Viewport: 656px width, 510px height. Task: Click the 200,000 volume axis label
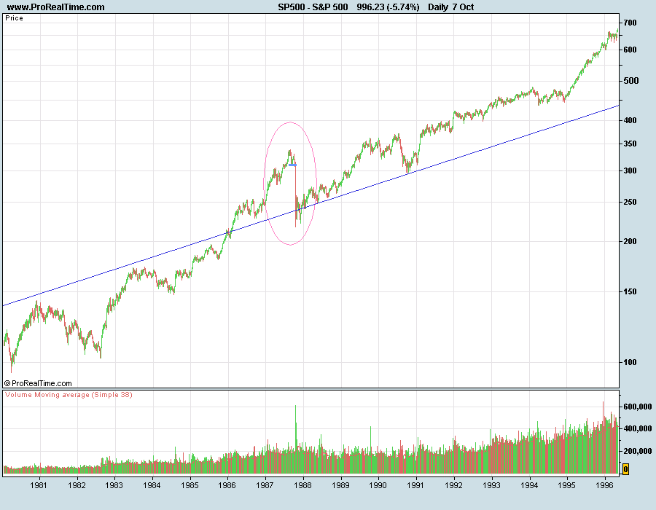tap(638, 451)
